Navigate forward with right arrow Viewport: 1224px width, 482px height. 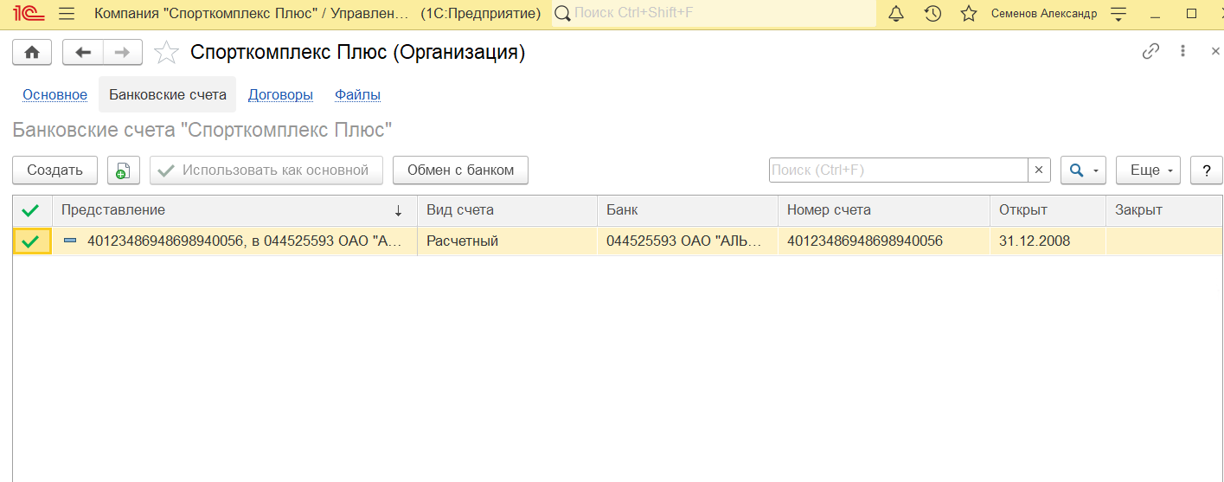123,53
